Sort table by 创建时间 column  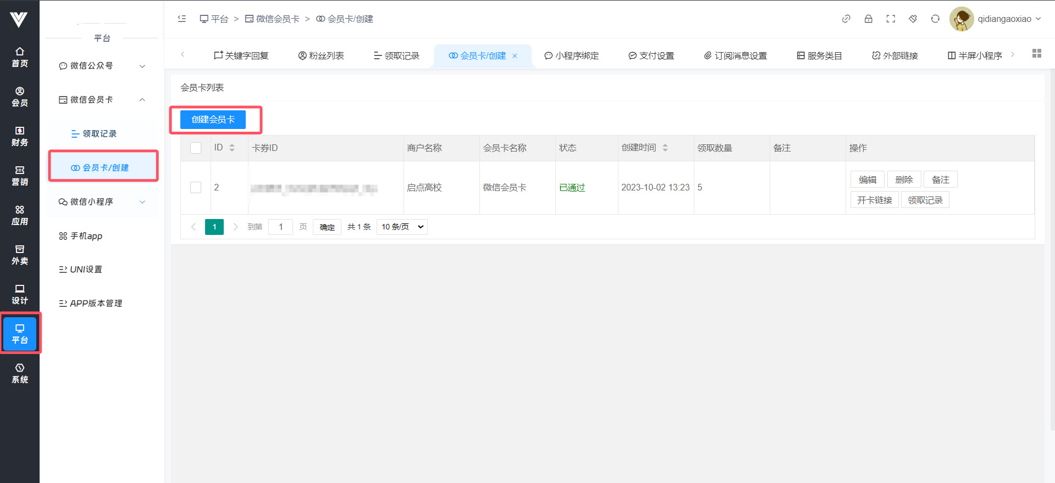point(665,148)
